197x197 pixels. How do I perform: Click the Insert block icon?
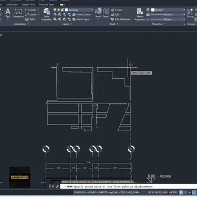[x=98, y=13]
